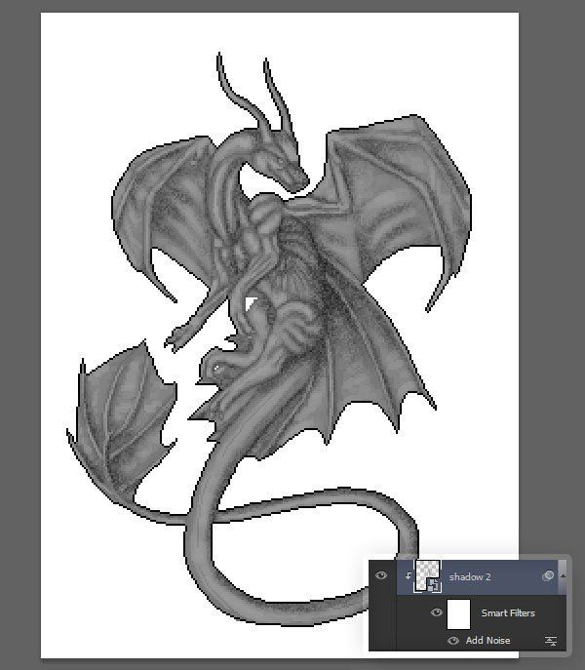This screenshot has height=670, width=585.
Task: Toggle Smart Filters visibility eye
Action: pyautogui.click(x=436, y=612)
